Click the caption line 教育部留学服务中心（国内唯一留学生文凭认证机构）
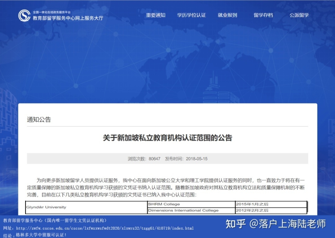Image resolution: width=335 pixels, height=238 pixels. point(55,221)
